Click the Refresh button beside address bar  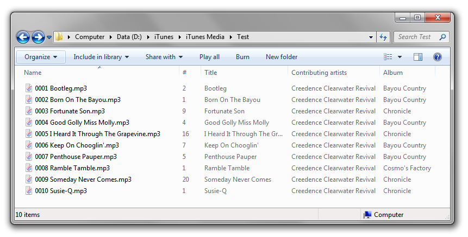point(383,37)
